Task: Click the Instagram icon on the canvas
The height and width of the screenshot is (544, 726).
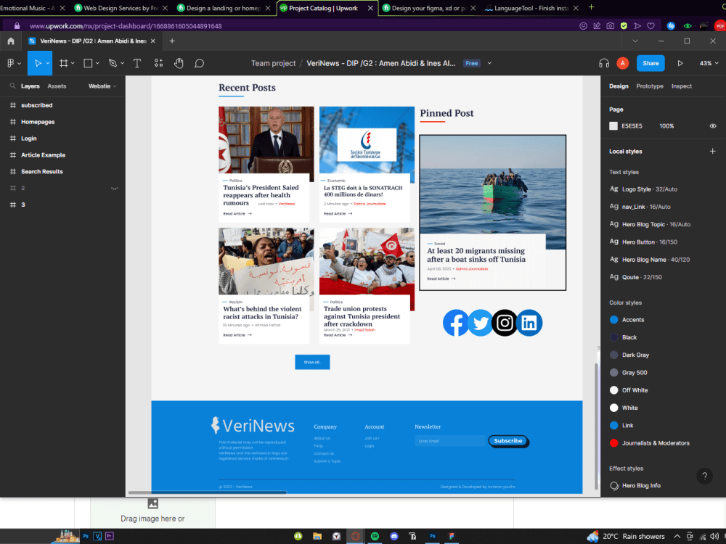Action: [x=505, y=323]
